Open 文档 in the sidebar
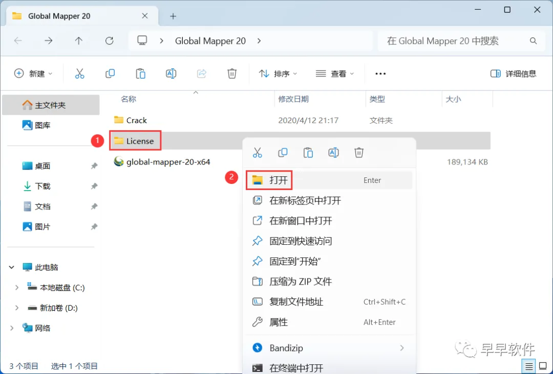The image size is (553, 374). pos(37,206)
